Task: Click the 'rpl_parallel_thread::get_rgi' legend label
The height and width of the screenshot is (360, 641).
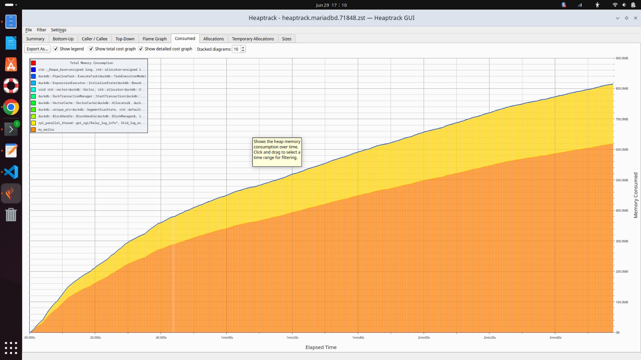Action: [x=92, y=123]
